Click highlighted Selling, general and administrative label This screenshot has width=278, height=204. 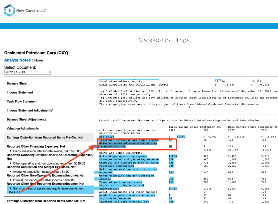point(128,171)
